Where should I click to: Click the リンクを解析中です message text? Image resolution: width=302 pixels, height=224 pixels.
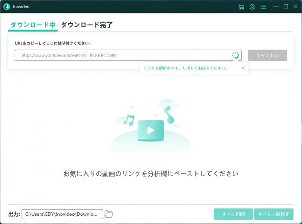(186, 68)
